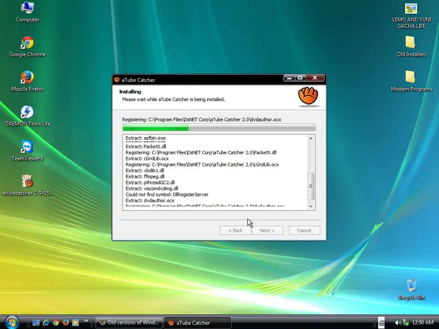Launch Internet Explorer from quick launch
Viewport: 439px width, 329px height.
click(46, 323)
